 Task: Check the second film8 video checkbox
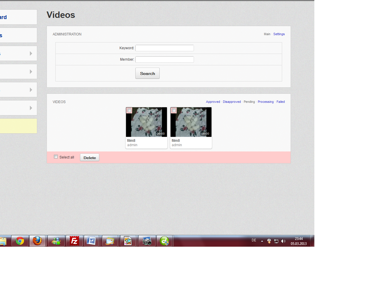pos(174,110)
